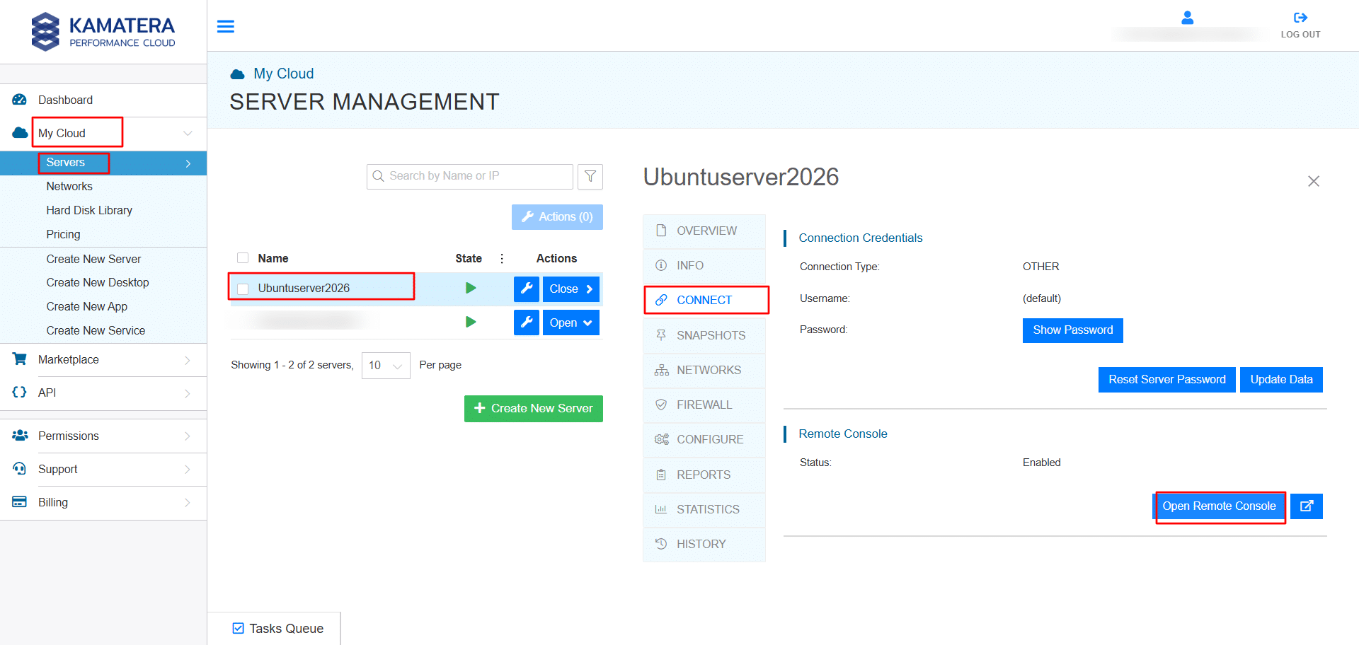Click the green Create New Server button
The width and height of the screenshot is (1359, 645).
click(534, 409)
